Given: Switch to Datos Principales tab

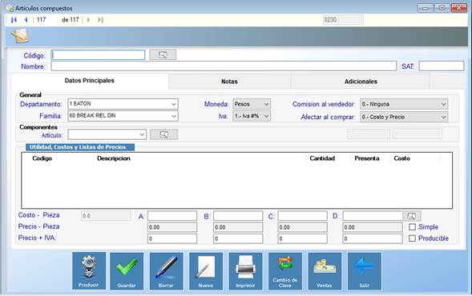Looking at the screenshot, I should [90, 81].
